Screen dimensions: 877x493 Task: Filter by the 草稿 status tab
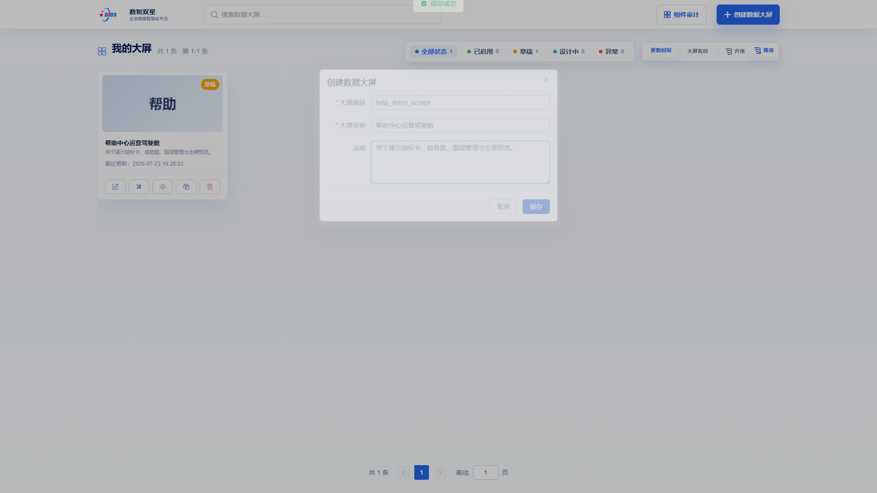(x=526, y=52)
